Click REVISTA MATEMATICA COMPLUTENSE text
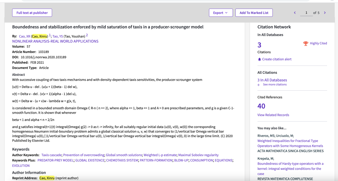The width and height of the screenshot is (338, 181). pos(285,179)
